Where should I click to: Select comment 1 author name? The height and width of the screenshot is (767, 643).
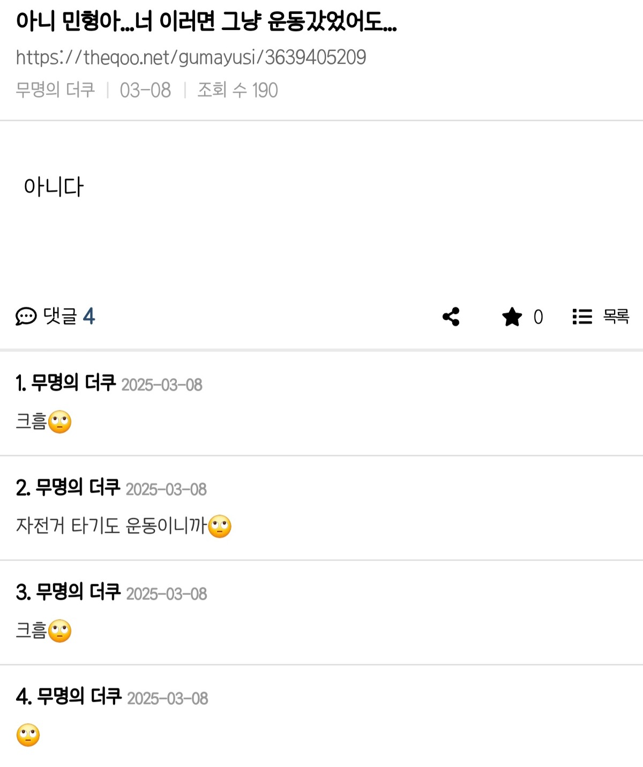[73, 383]
